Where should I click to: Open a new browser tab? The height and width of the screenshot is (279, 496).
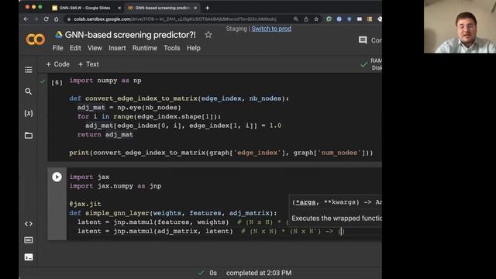tap(208, 8)
